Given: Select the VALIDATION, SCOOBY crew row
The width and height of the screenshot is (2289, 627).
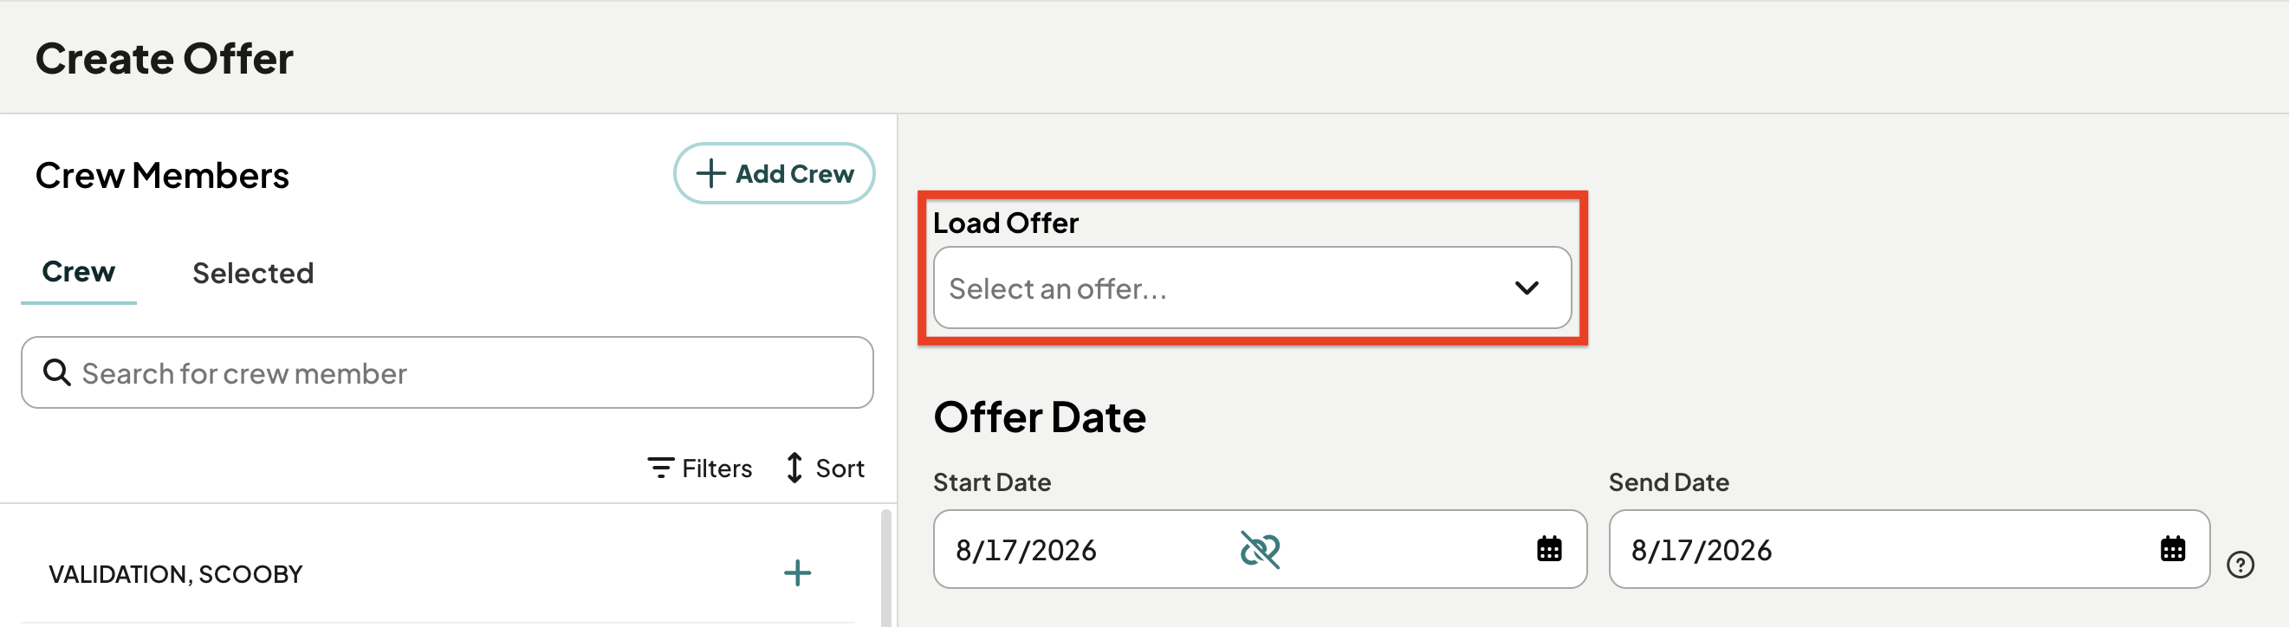Looking at the screenshot, I should pyautogui.click(x=438, y=573).
